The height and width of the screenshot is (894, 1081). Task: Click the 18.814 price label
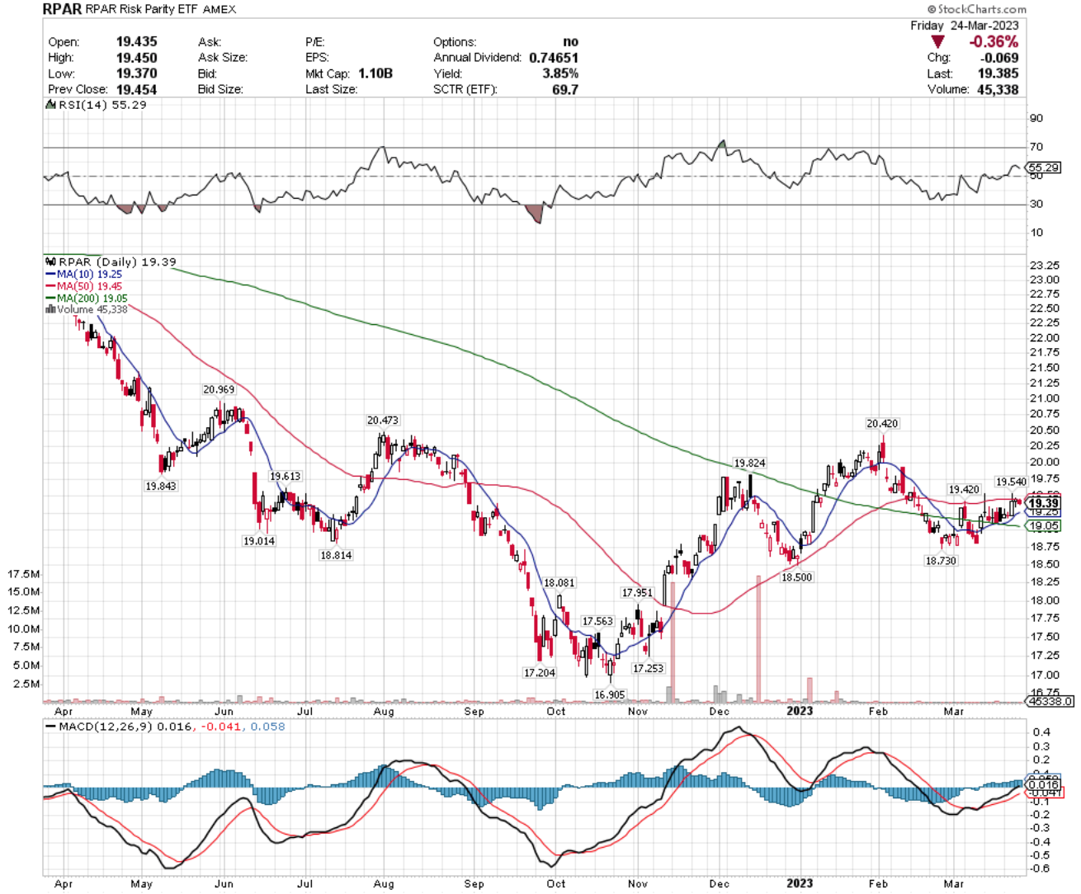[x=336, y=555]
